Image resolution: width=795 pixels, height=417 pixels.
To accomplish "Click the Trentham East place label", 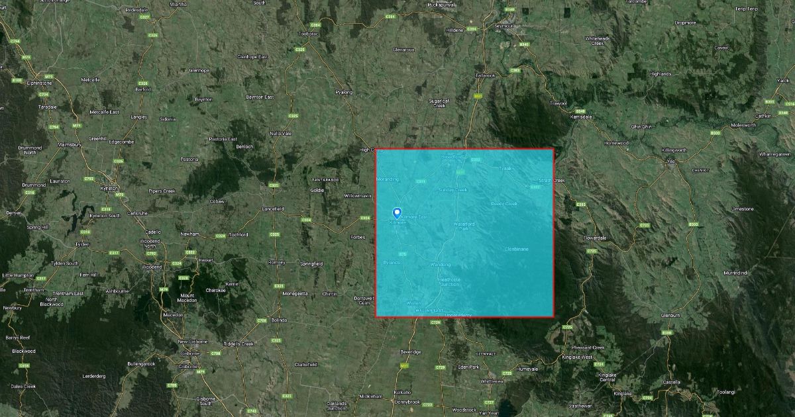I will [x=68, y=293].
